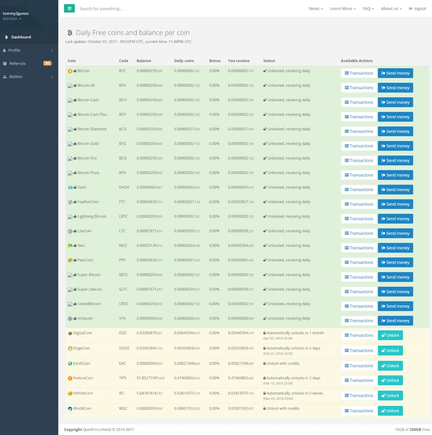
Task: Unlock the FedoraCoin balance
Action: click(x=390, y=381)
